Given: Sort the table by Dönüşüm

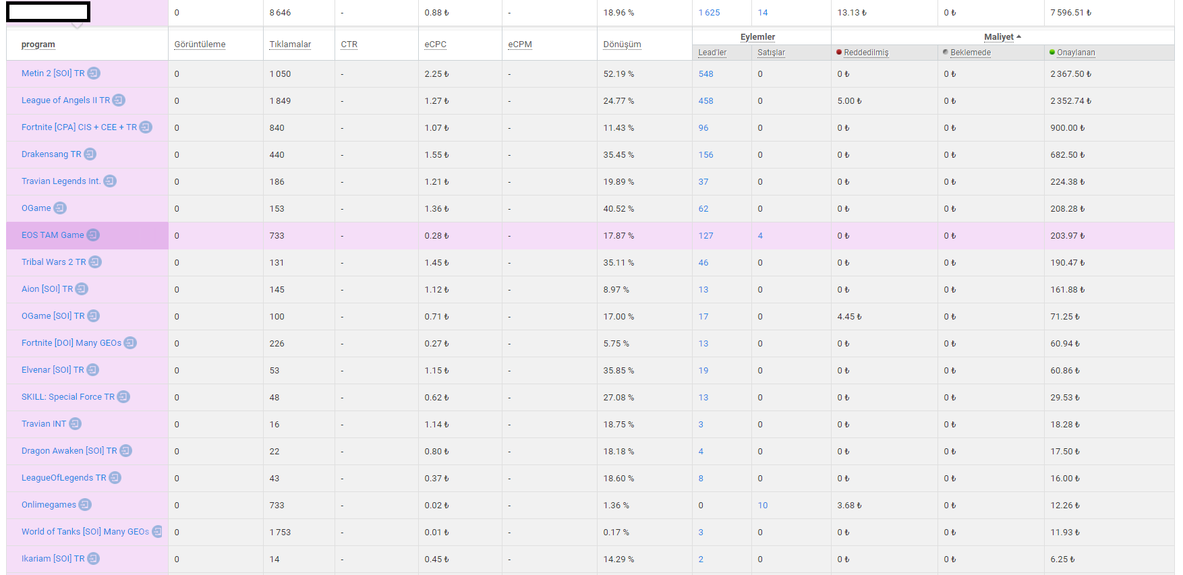Looking at the screenshot, I should [622, 44].
